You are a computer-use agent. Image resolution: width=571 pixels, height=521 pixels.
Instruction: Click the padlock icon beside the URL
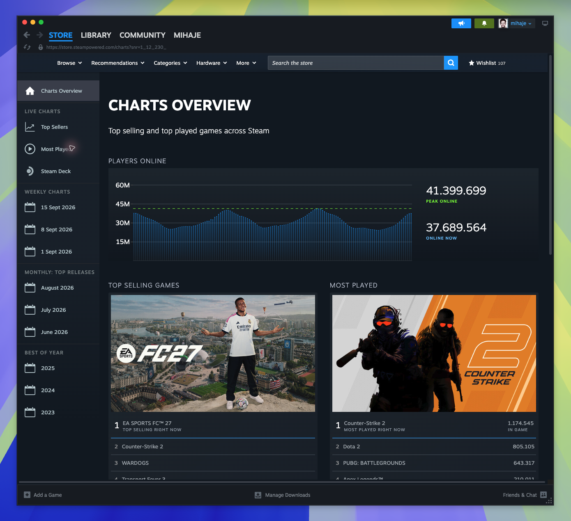coord(41,47)
